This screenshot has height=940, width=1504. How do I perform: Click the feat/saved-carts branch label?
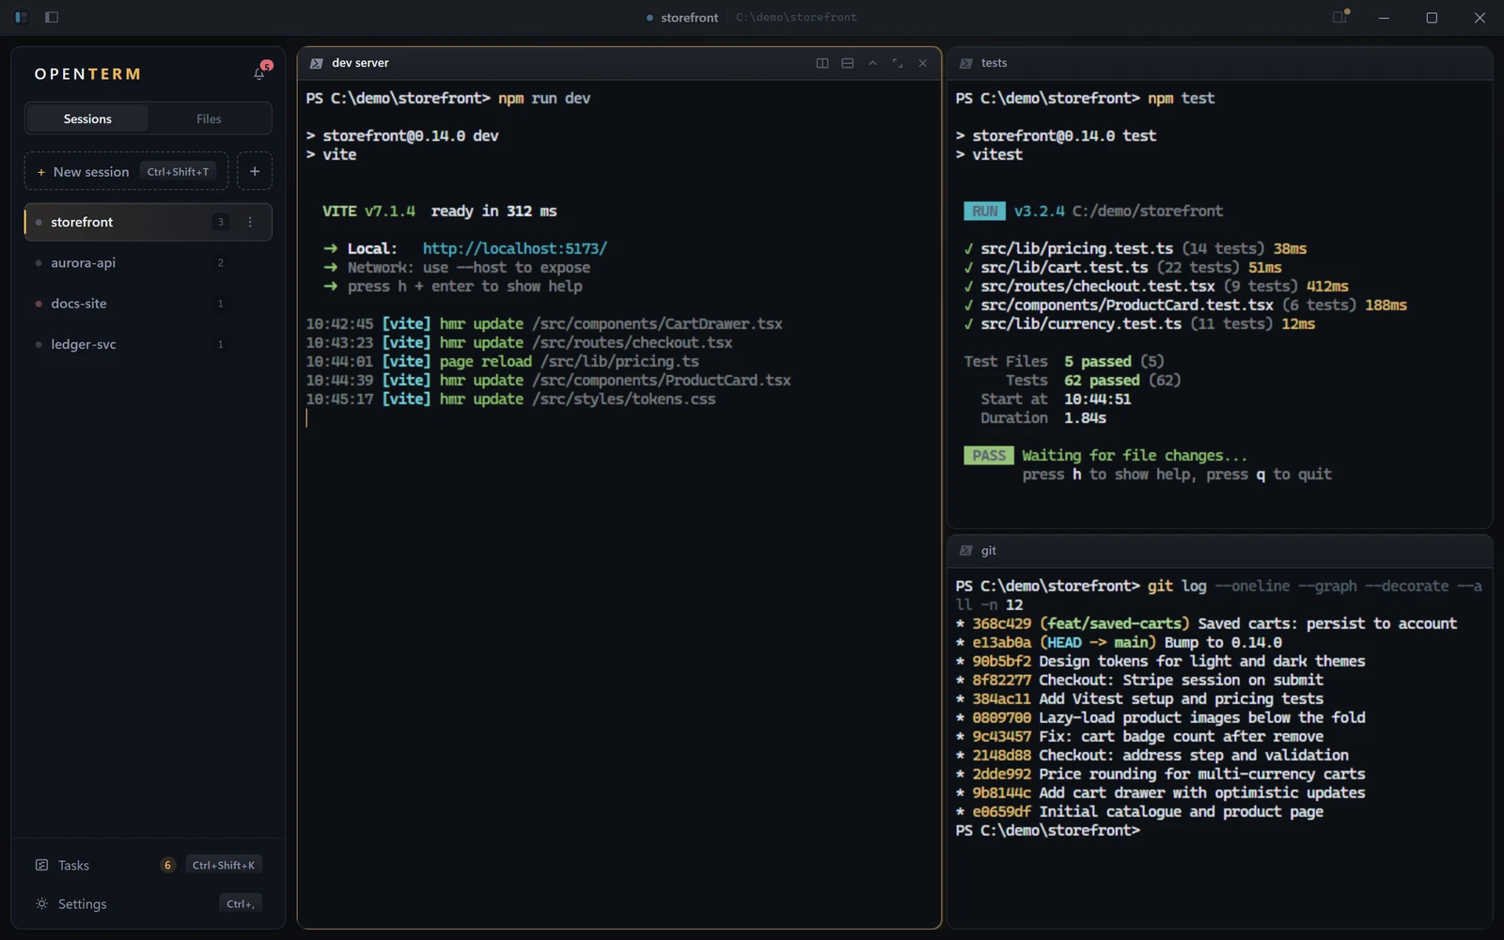(1115, 623)
